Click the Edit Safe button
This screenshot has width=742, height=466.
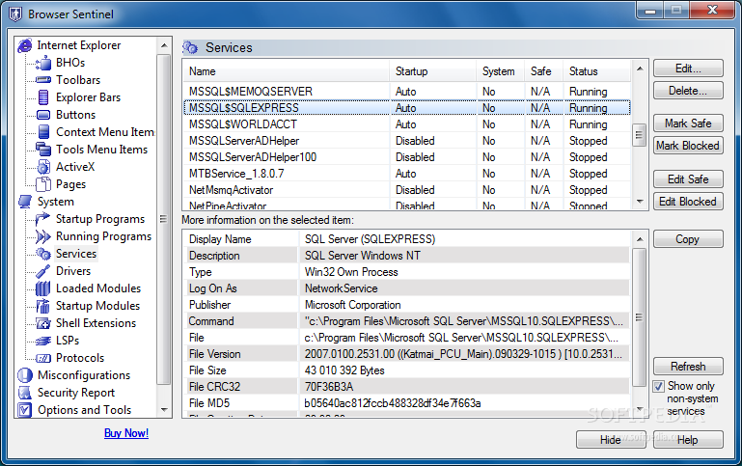coord(688,179)
